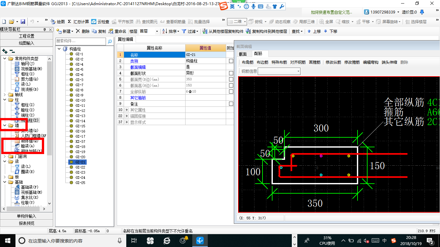Click the open folder icon
440x247 pixels.
click(x=11, y=22)
